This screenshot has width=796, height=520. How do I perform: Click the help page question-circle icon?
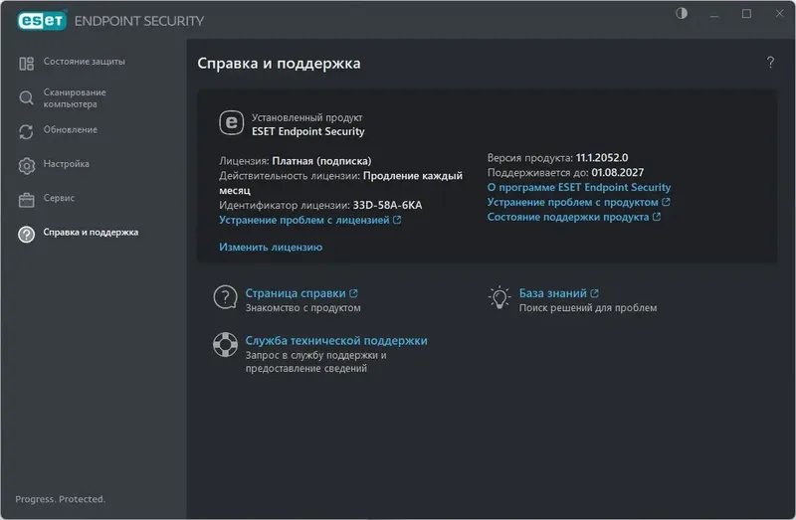coord(226,297)
